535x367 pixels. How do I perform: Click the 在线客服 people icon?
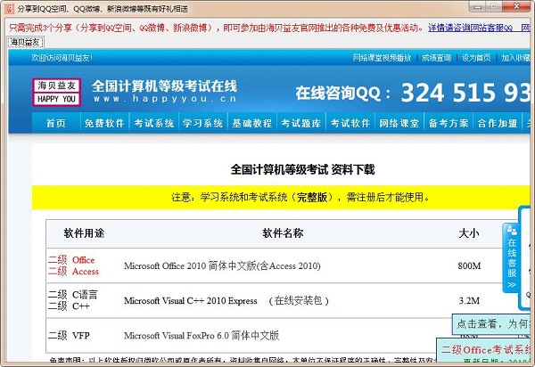click(512, 231)
